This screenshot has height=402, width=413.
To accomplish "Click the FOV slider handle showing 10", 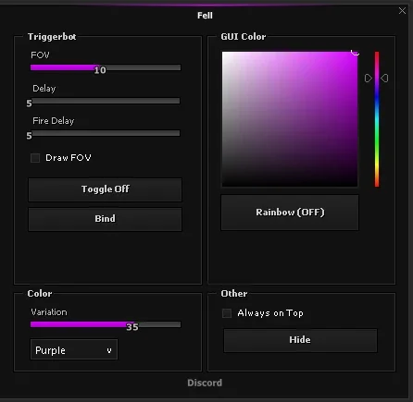I will pyautogui.click(x=100, y=70).
